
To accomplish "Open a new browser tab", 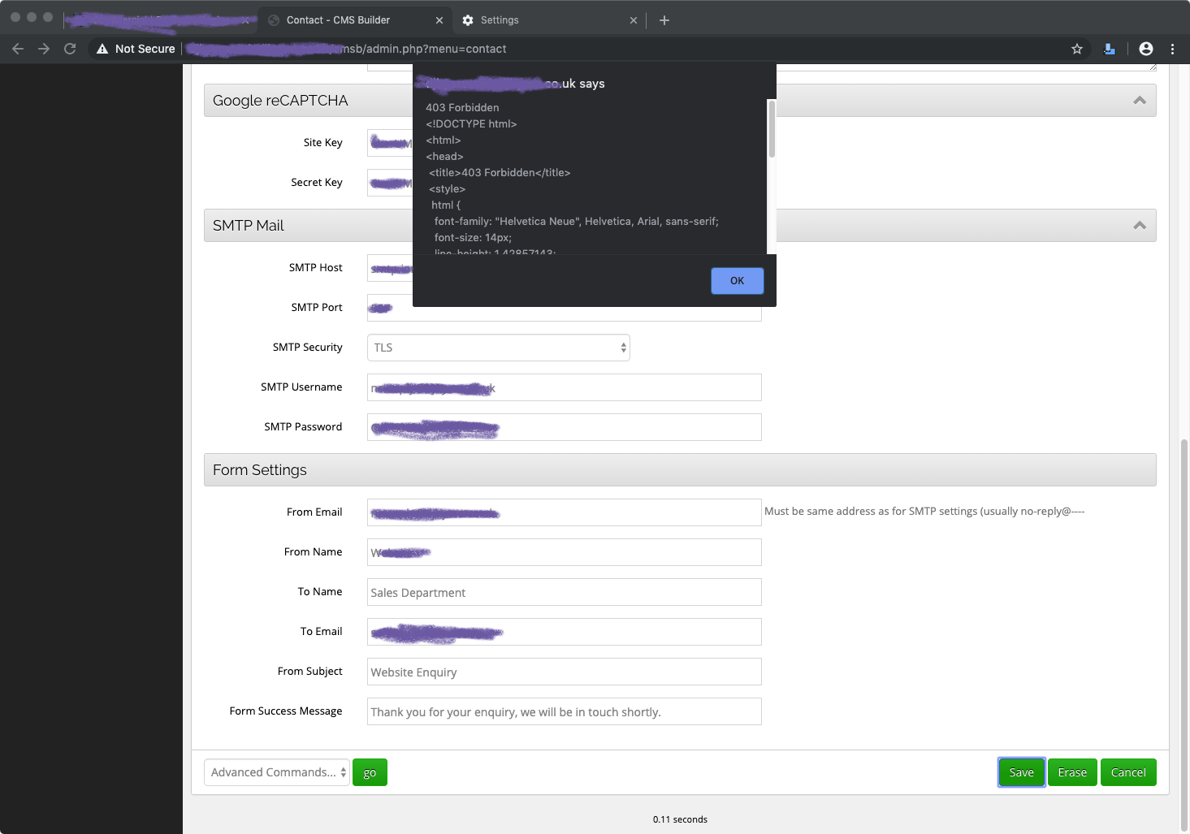I will (x=664, y=20).
